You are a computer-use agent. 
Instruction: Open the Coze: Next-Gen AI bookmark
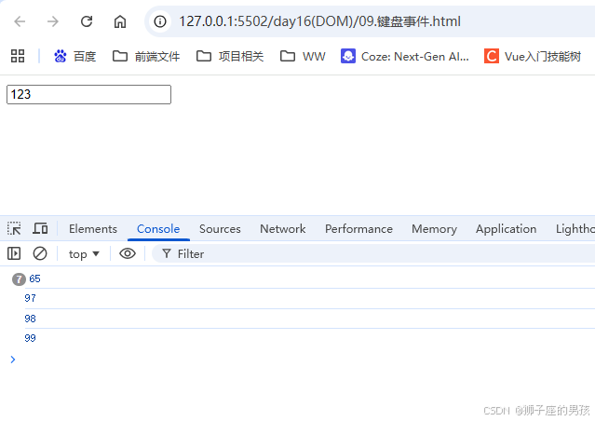[x=405, y=57]
